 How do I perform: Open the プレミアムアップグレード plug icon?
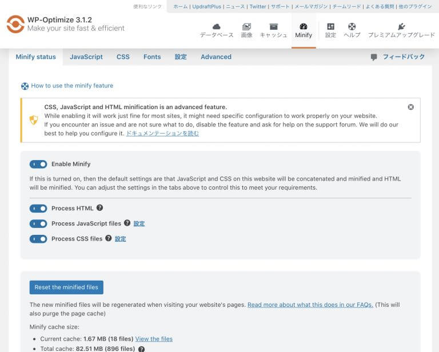pos(401,27)
